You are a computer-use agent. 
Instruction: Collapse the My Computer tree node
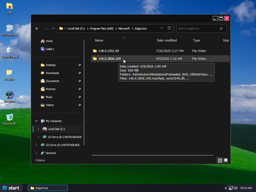(x=36, y=121)
